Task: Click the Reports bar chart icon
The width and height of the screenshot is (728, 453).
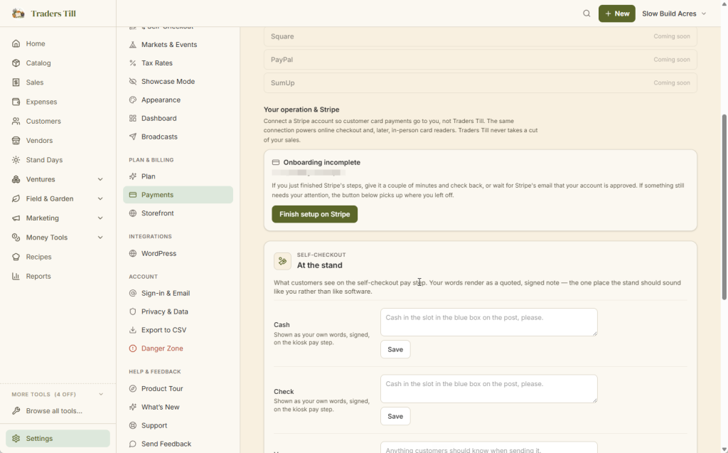Action: (x=16, y=276)
